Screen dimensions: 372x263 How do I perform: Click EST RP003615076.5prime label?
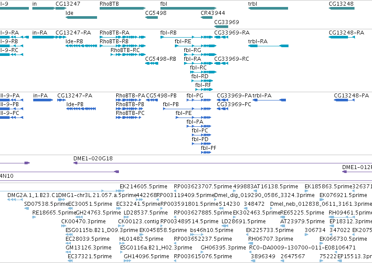[203, 256]
